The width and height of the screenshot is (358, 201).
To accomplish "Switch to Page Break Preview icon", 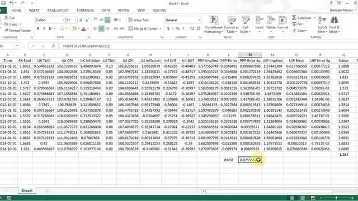I will point(313,198).
